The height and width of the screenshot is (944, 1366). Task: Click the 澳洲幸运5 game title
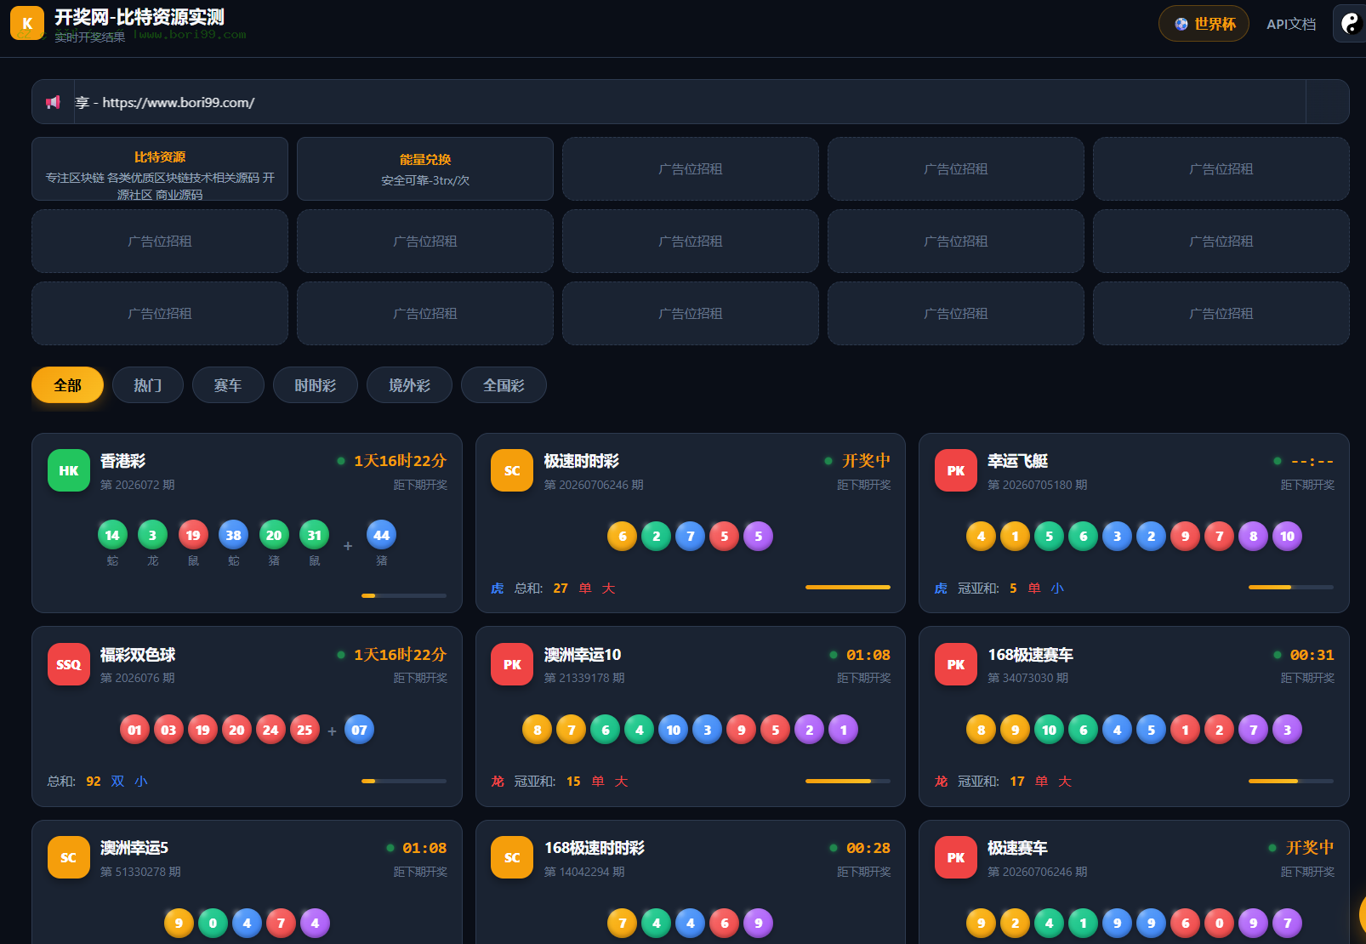click(x=134, y=848)
